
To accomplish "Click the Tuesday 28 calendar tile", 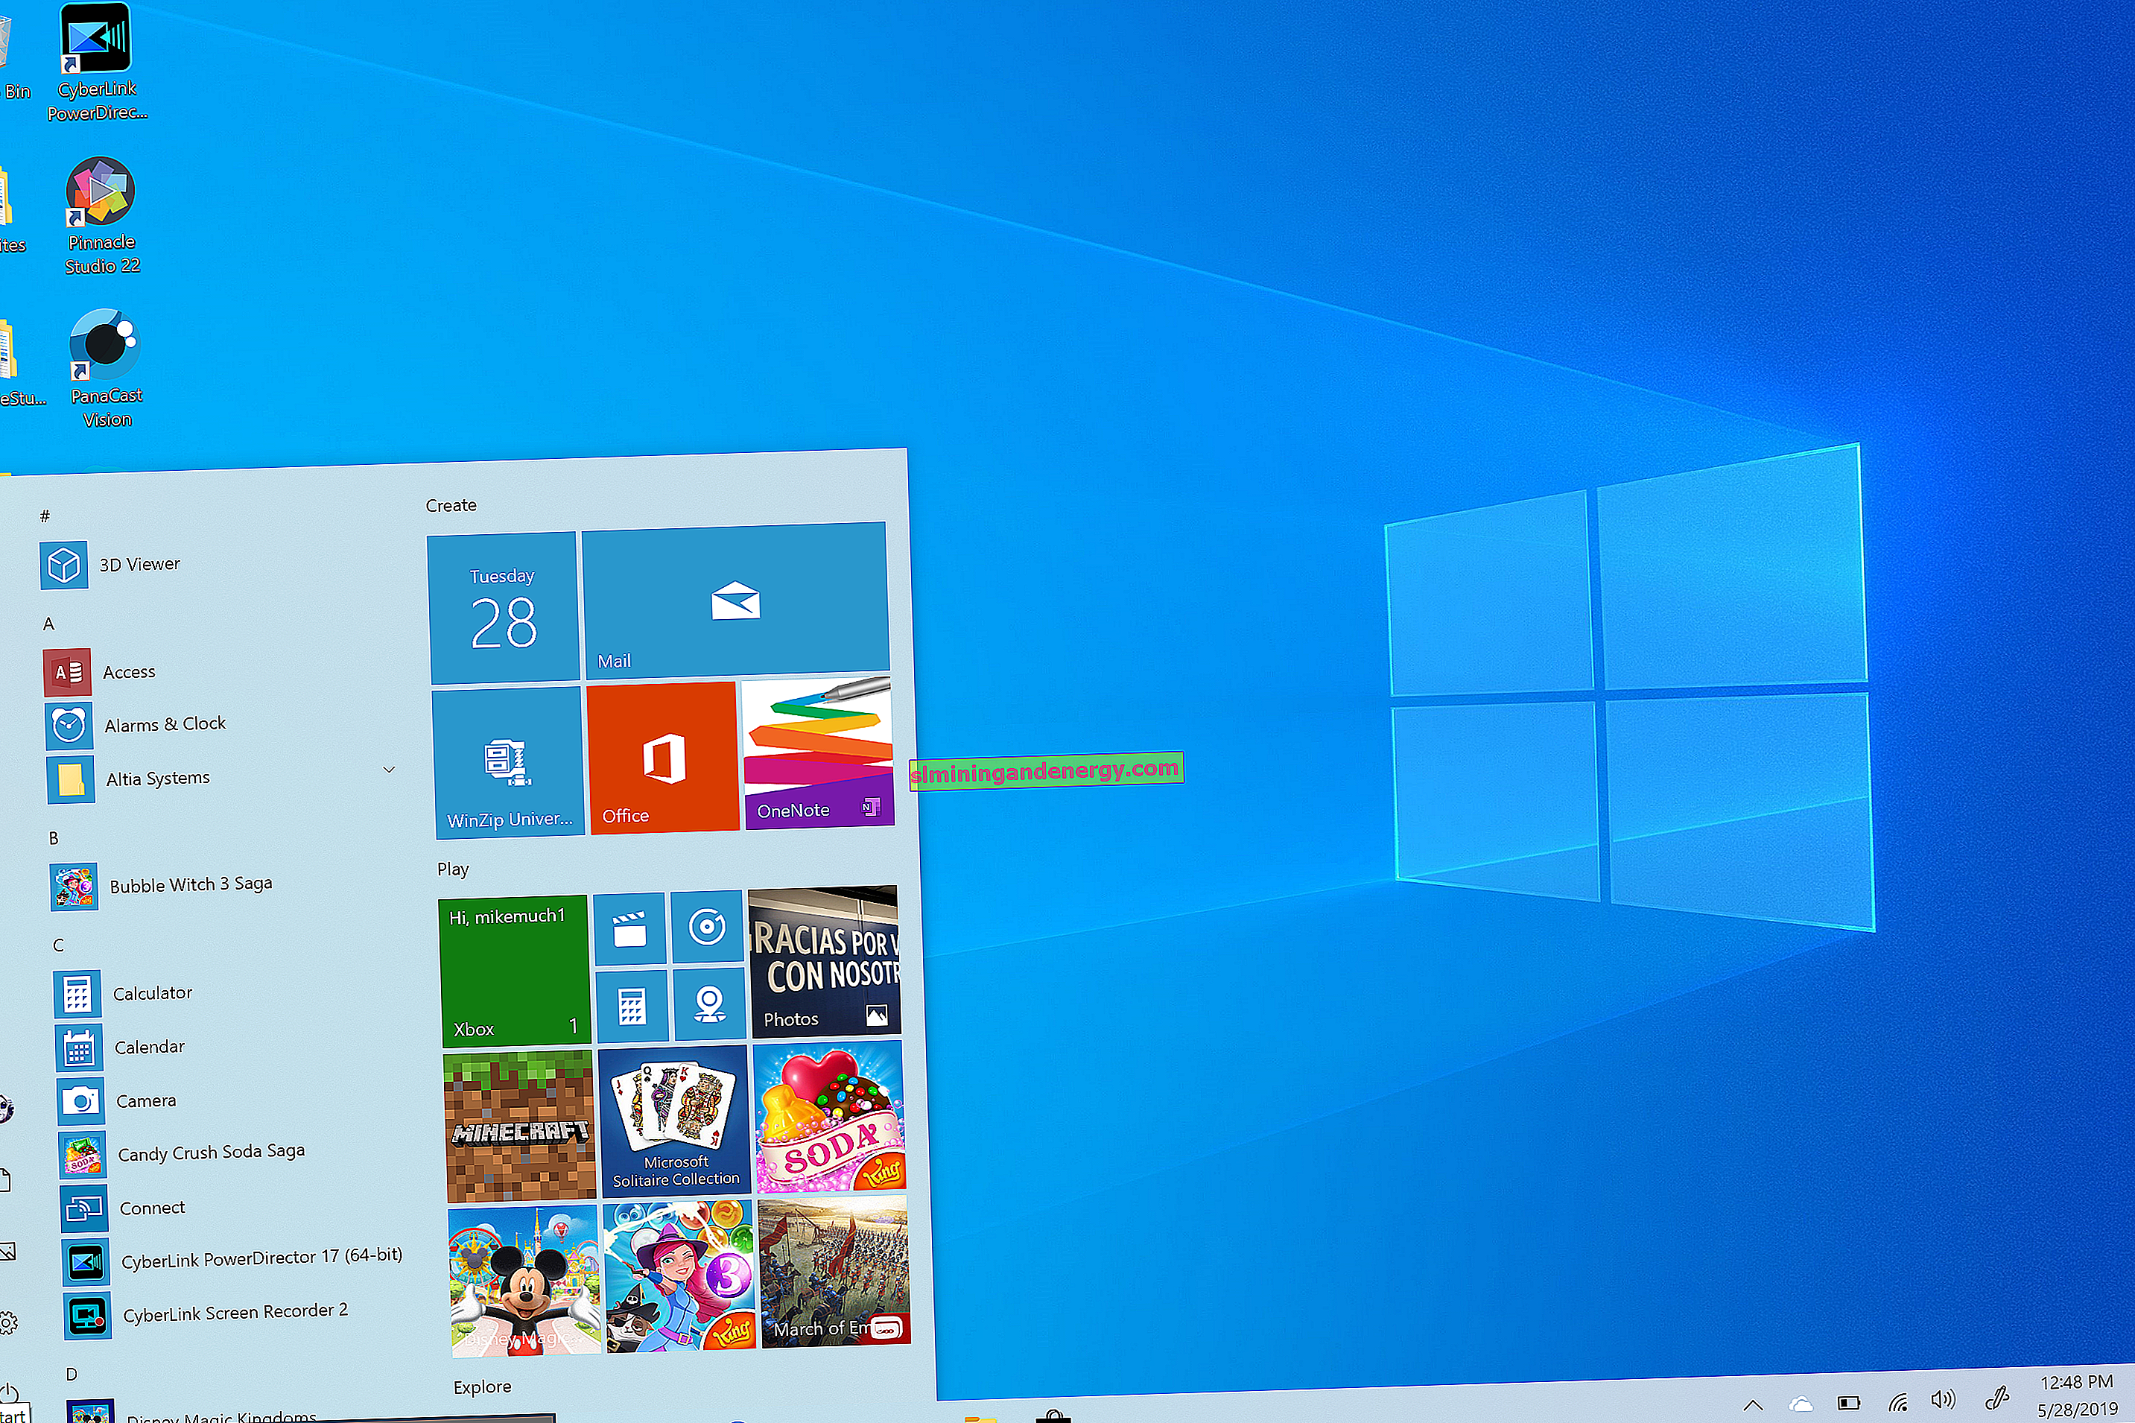I will [x=503, y=608].
